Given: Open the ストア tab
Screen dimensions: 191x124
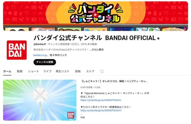Looking at the screenshot, I should coord(90,71).
